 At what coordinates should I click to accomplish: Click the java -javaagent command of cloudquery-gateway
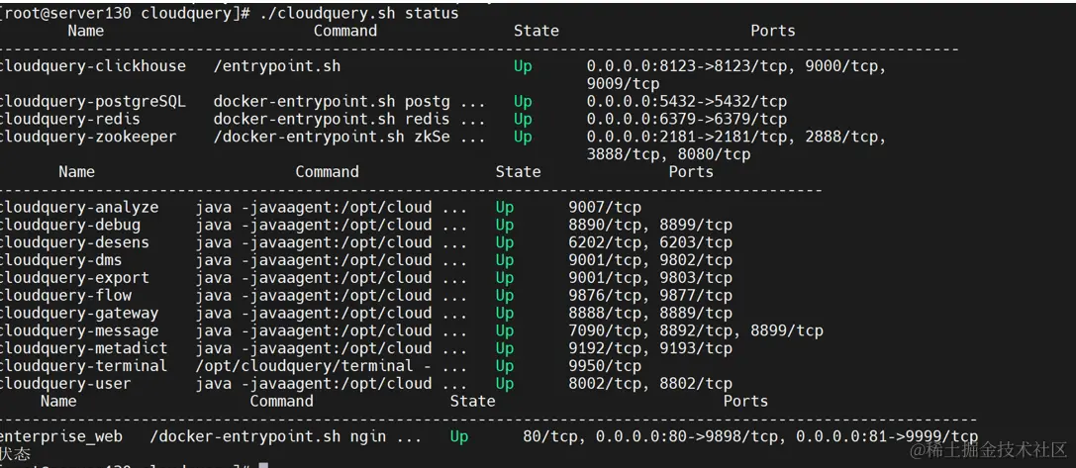point(331,313)
